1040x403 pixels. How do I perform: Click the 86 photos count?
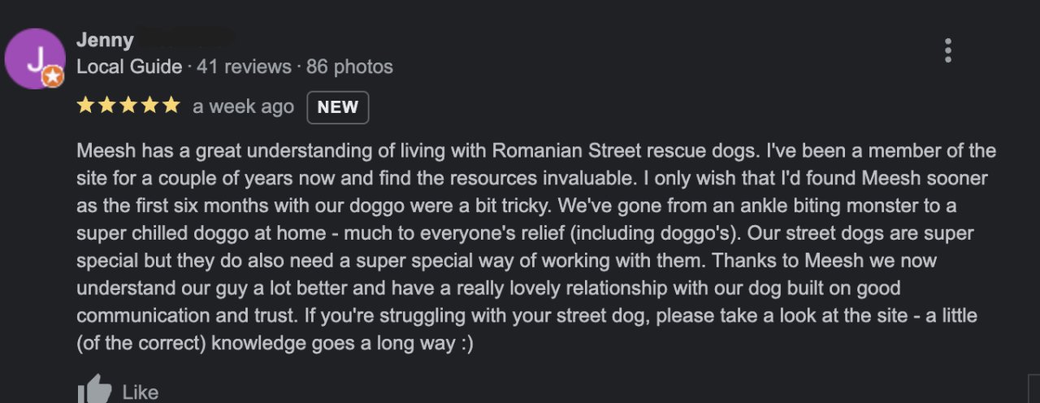[349, 67]
